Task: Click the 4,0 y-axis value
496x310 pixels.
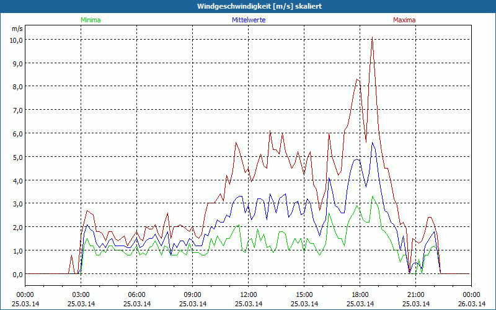Action: tap(18, 180)
